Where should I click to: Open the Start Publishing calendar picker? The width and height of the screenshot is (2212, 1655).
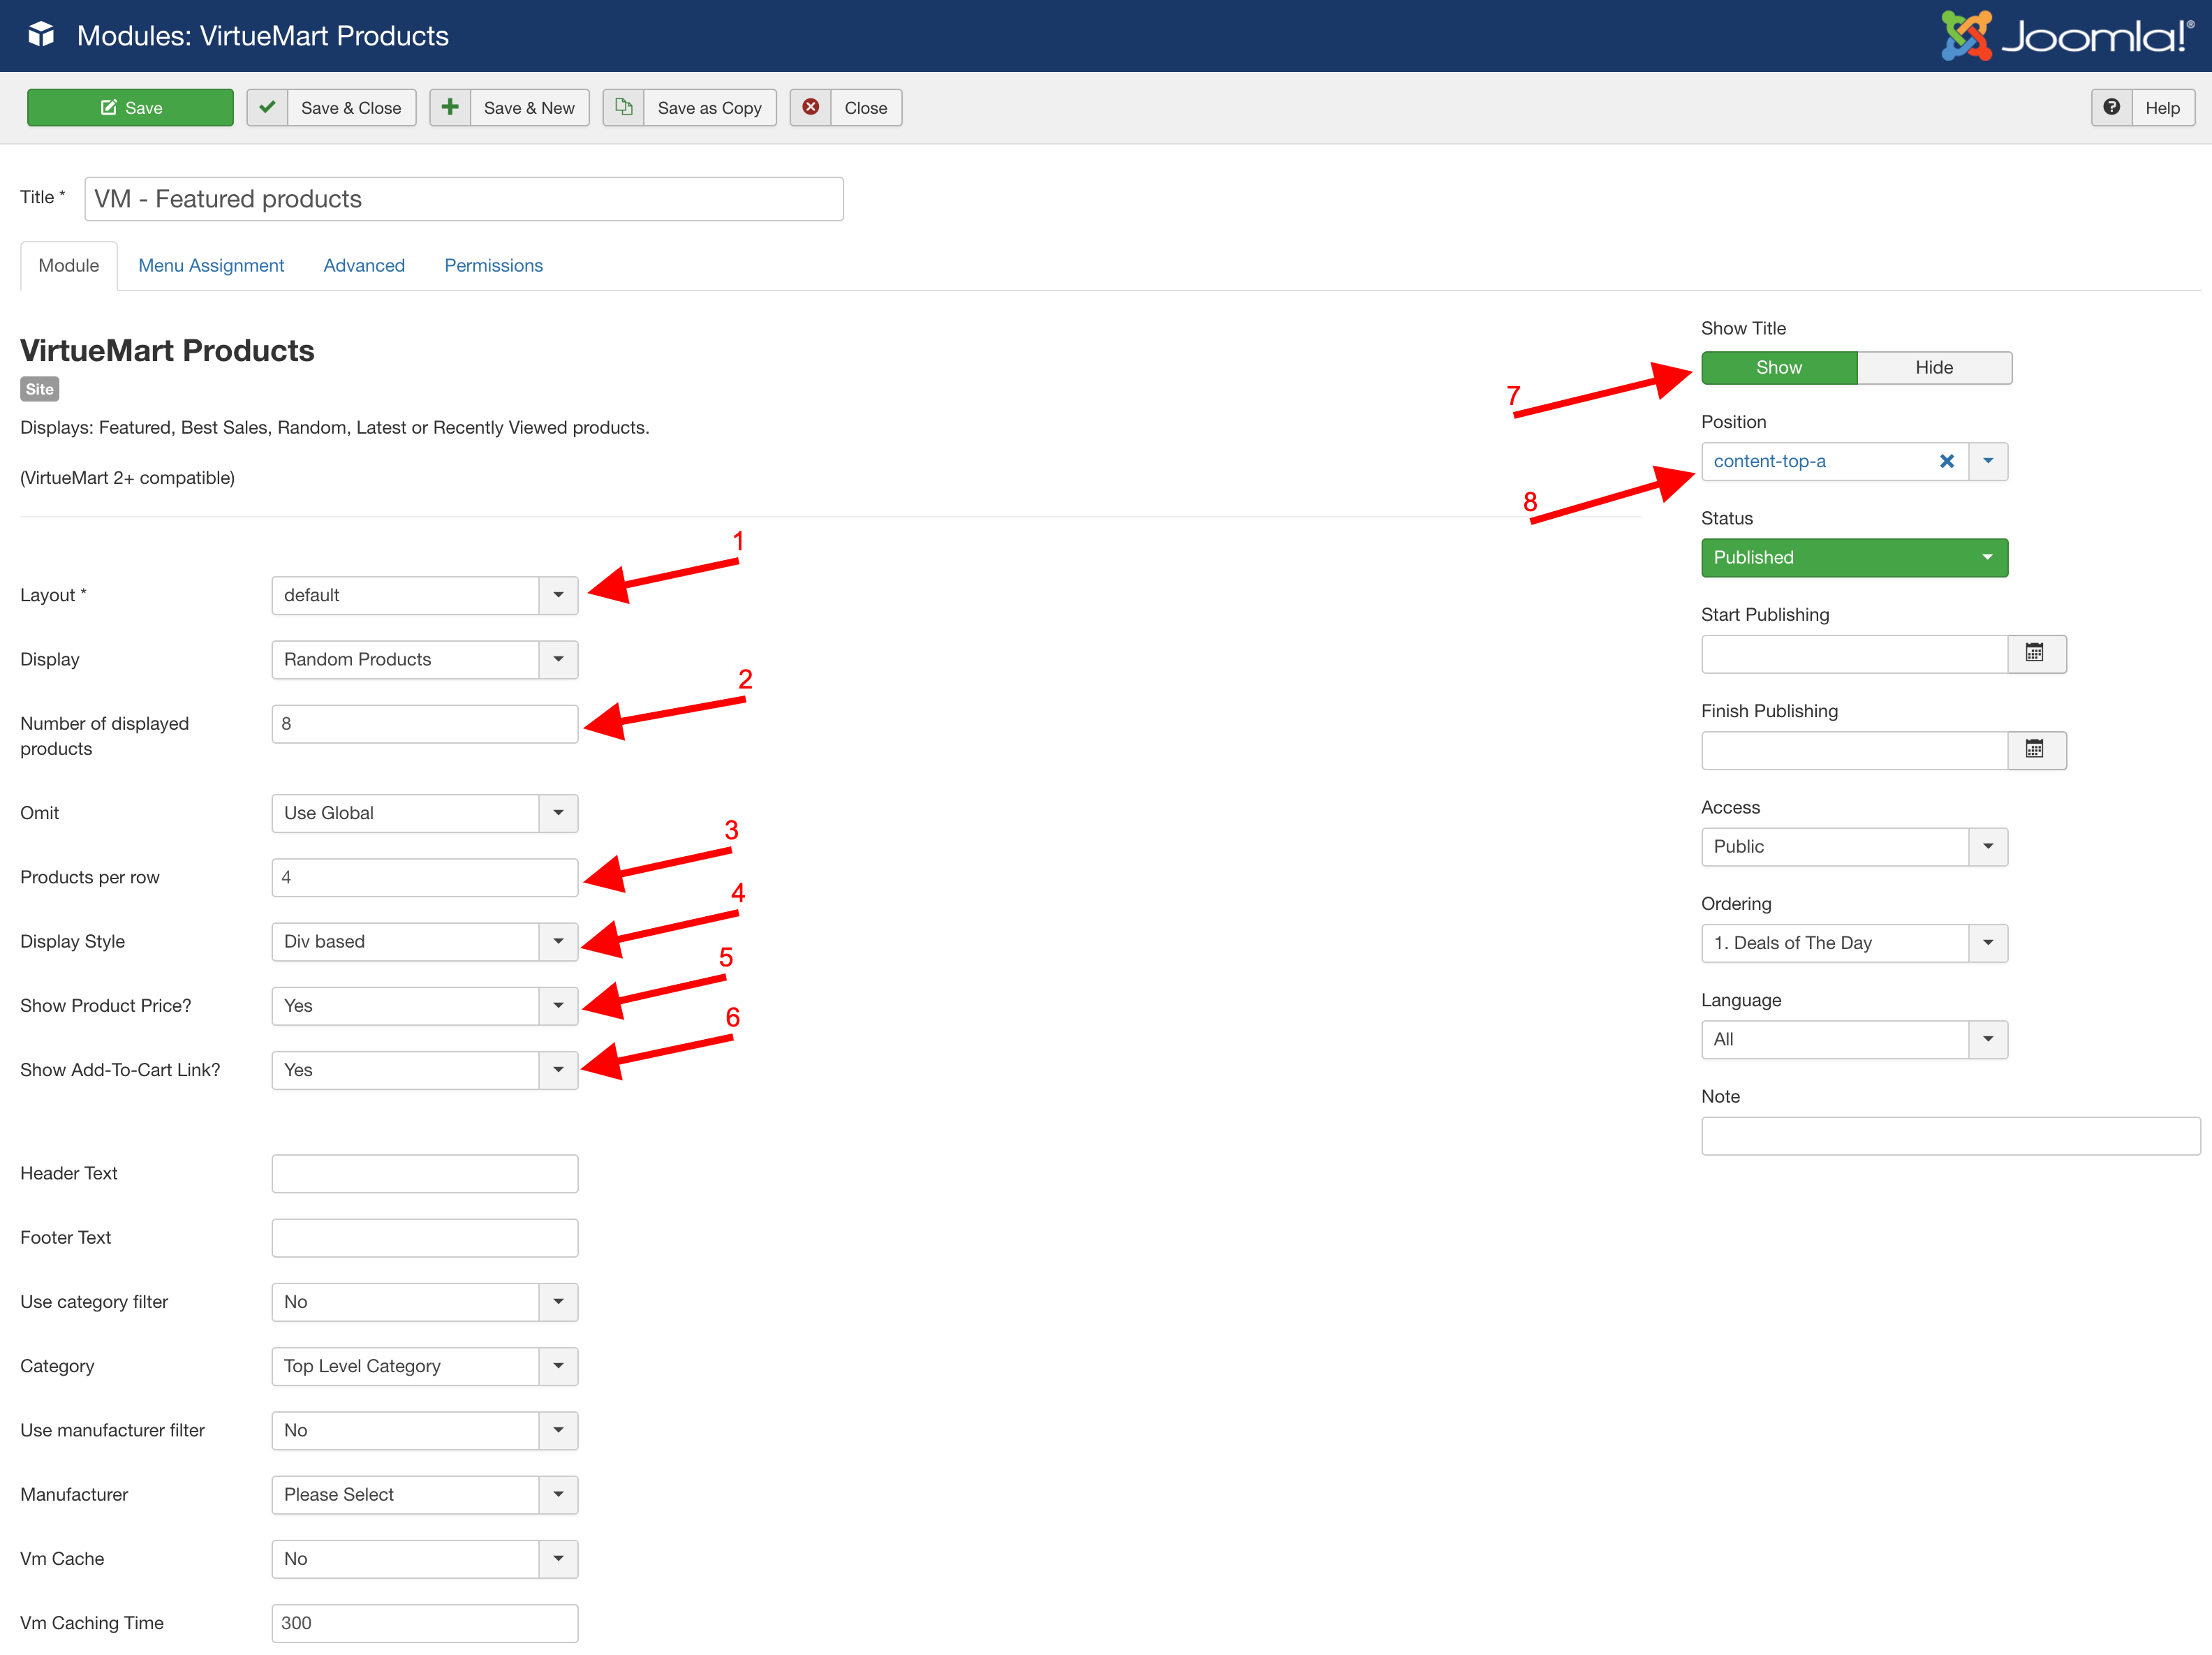pyautogui.click(x=2035, y=653)
